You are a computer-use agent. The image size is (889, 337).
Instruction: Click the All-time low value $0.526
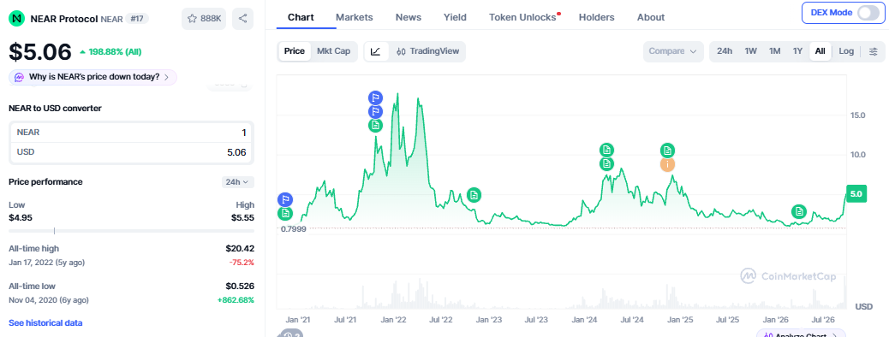[240, 286]
